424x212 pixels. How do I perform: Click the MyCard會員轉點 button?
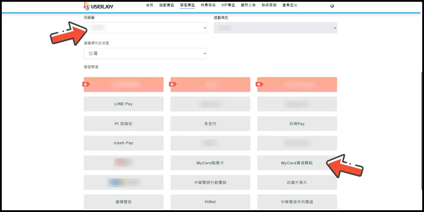click(297, 163)
